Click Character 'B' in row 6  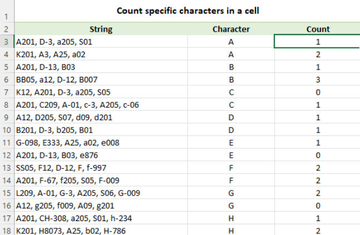coord(231,80)
